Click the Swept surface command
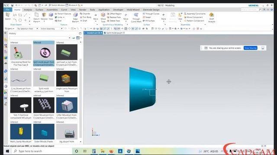 coord(147,17)
